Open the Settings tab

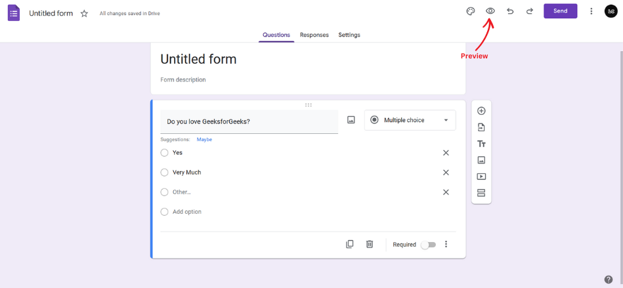click(349, 35)
